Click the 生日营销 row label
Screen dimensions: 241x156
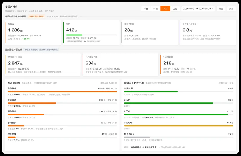12,100
